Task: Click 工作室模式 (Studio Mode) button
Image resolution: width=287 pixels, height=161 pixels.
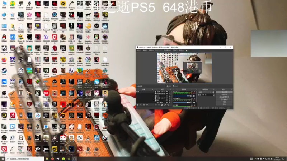Action: point(225,99)
